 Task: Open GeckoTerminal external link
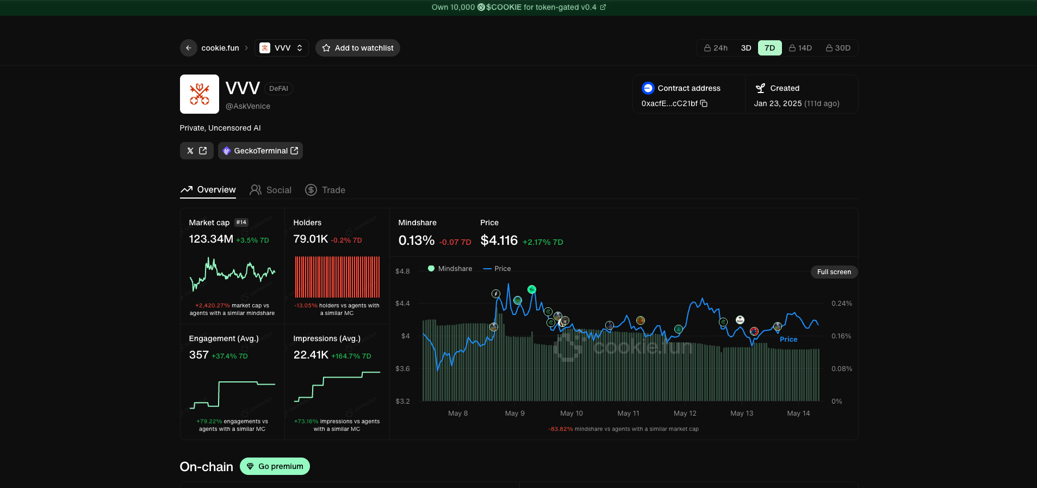pyautogui.click(x=260, y=151)
